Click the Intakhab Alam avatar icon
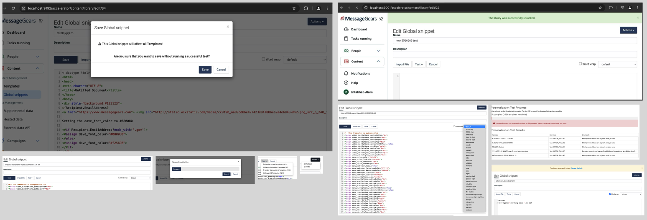Image resolution: width=647 pixels, height=220 pixels. pos(346,92)
